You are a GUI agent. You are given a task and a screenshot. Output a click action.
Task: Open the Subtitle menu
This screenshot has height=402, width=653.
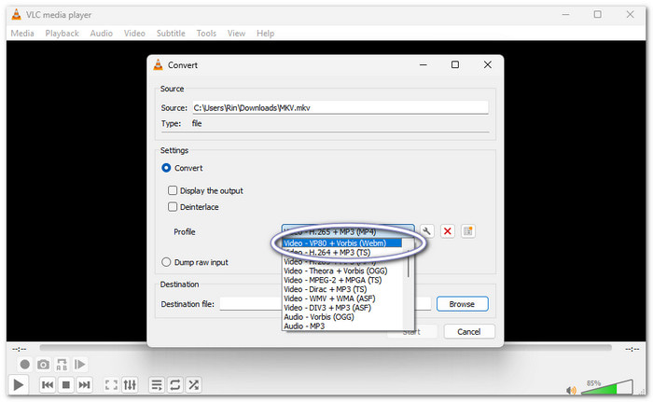tap(171, 34)
